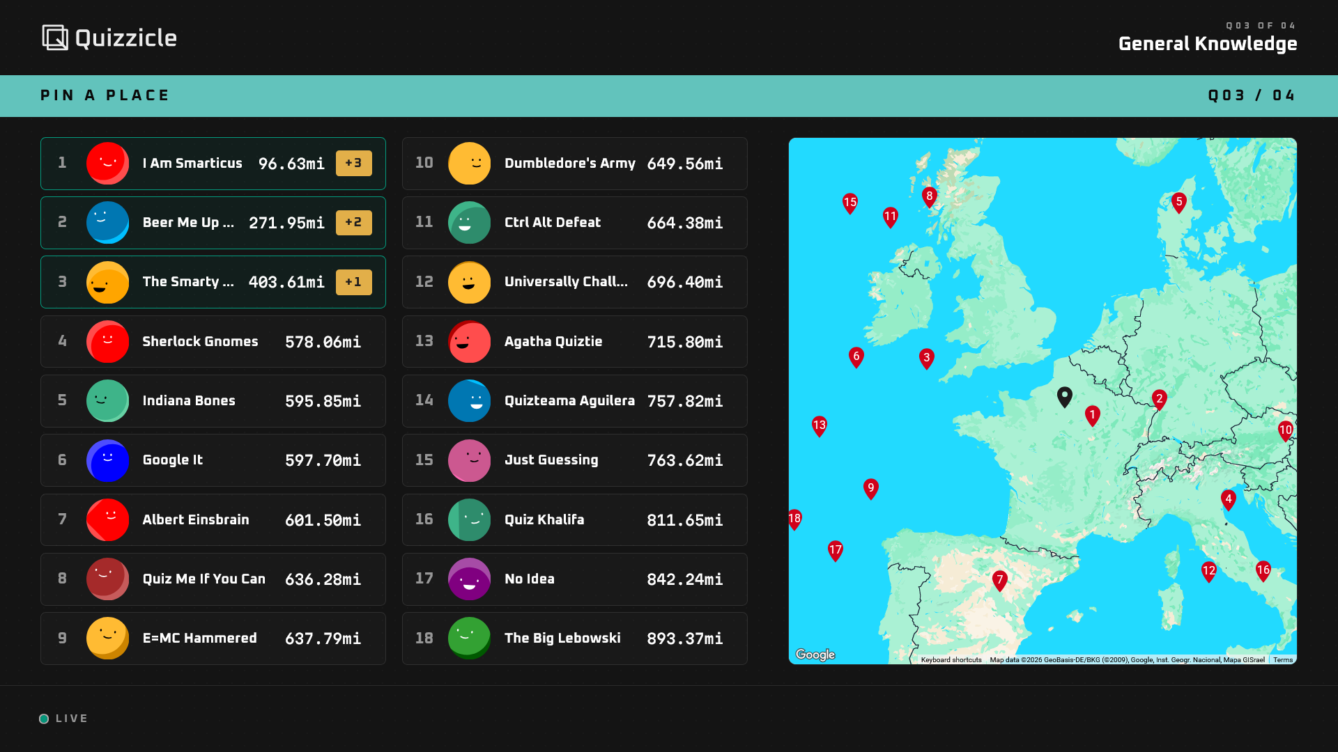The image size is (1338, 752).
Task: Click No Idea purple avatar
Action: 470,579
